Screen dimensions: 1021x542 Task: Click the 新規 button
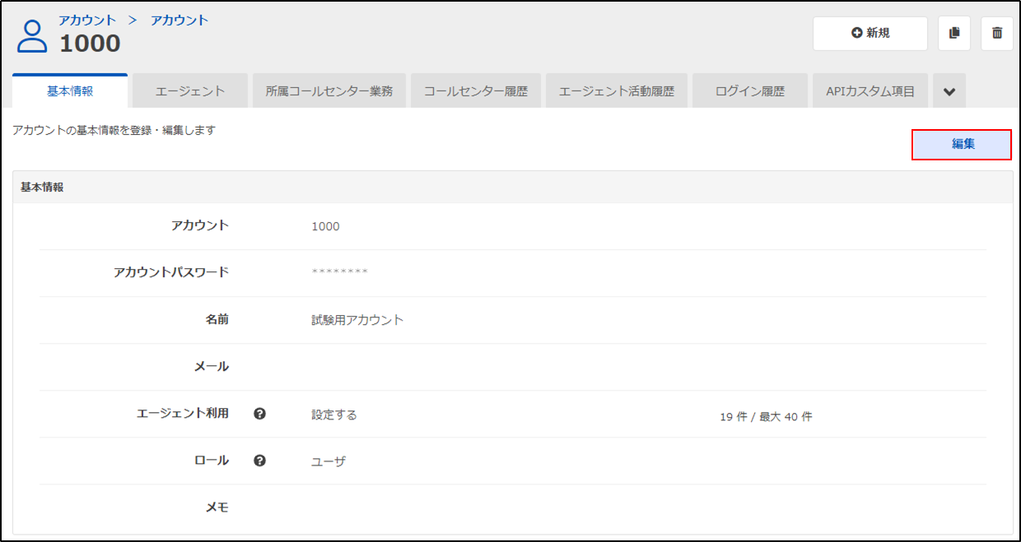[870, 33]
